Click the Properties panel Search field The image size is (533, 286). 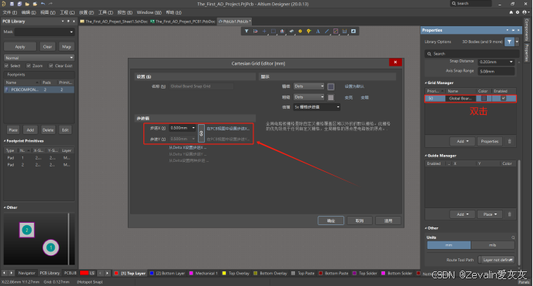(x=472, y=54)
